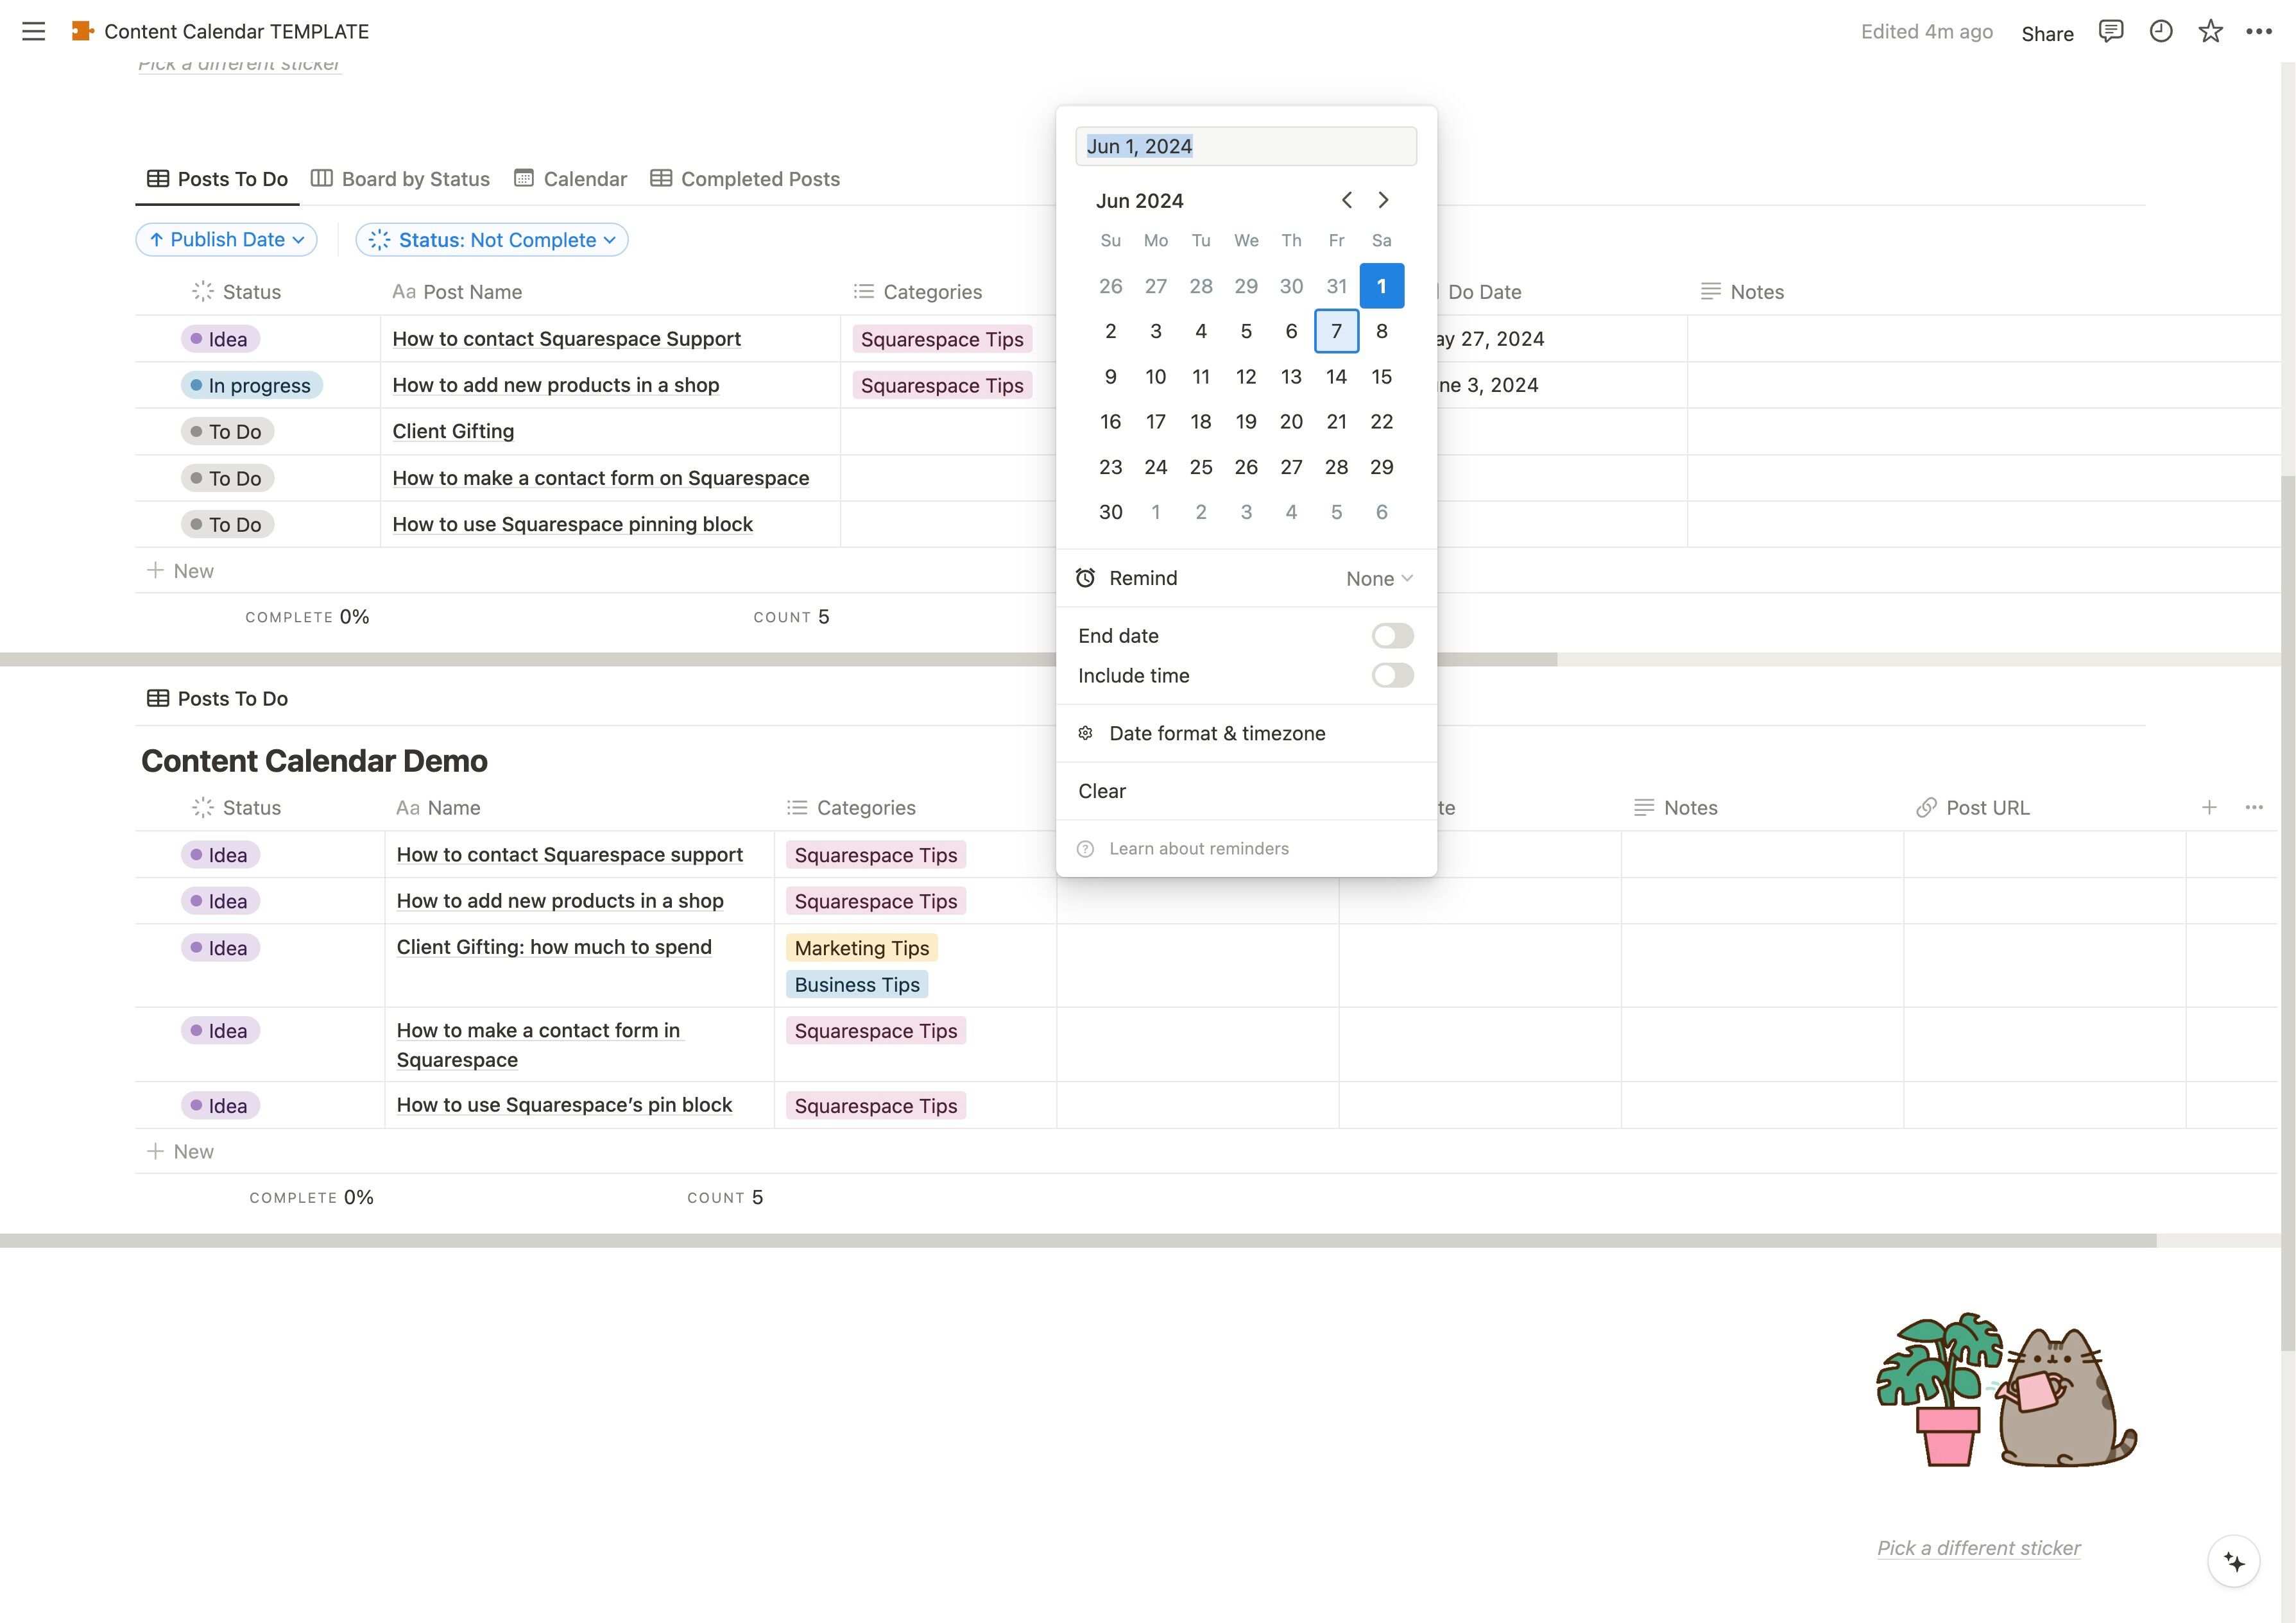
Task: Go to next month in date picker
Action: (1383, 200)
